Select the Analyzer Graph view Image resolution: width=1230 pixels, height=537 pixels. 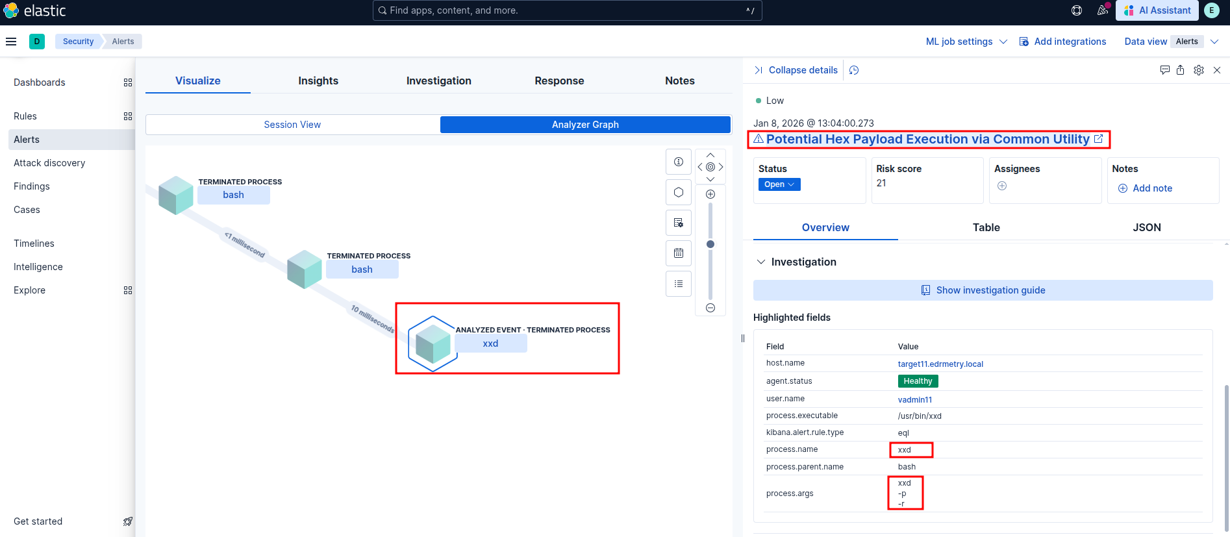point(585,125)
